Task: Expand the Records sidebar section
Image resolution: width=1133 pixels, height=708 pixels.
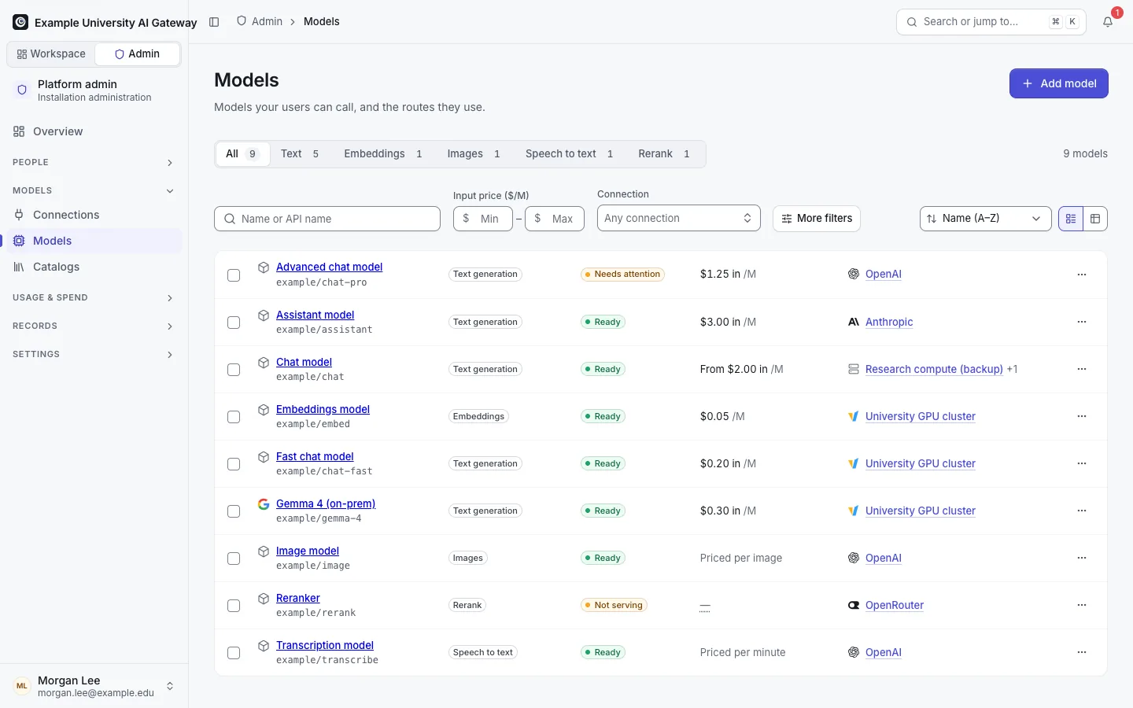Action: [x=94, y=326]
